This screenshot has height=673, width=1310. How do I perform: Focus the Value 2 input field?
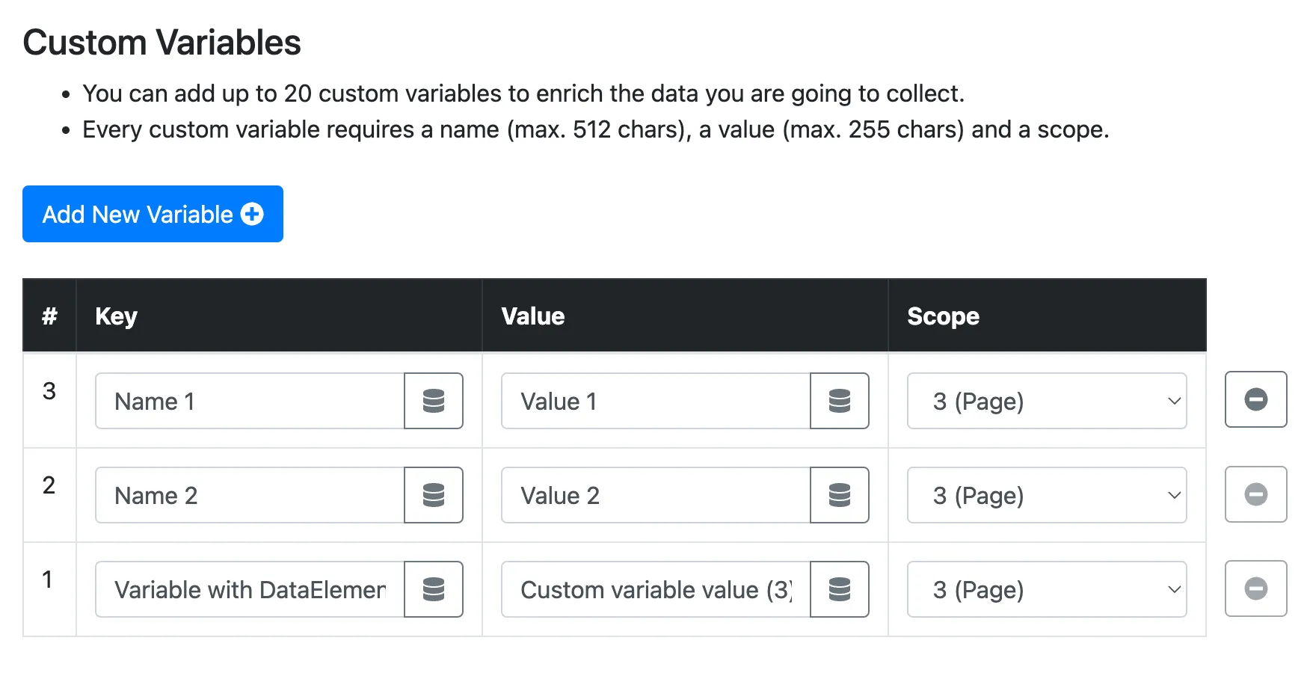click(656, 495)
